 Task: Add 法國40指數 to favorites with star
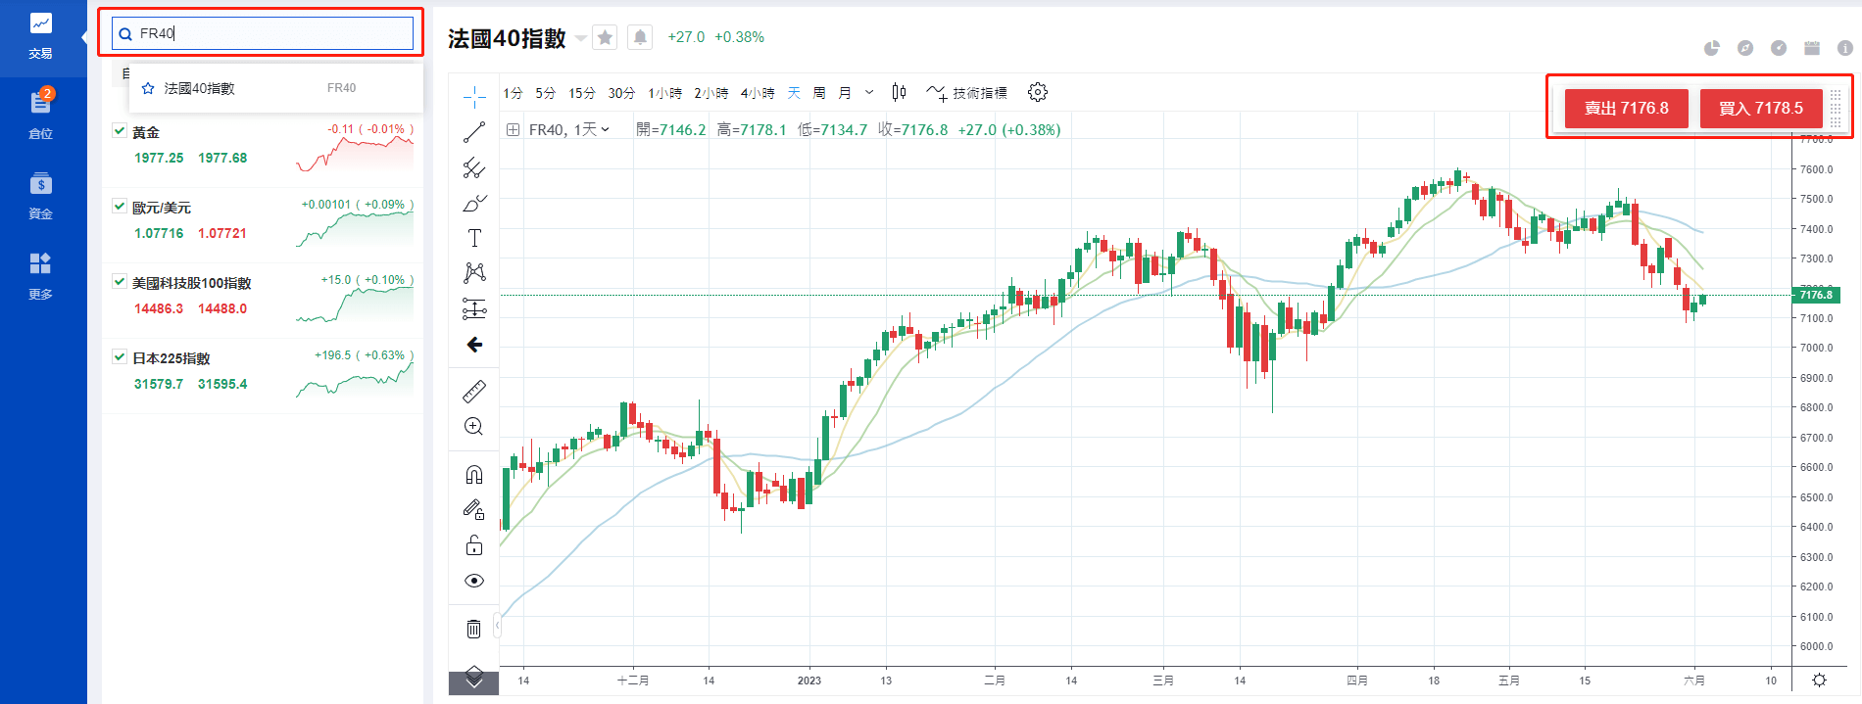click(606, 37)
